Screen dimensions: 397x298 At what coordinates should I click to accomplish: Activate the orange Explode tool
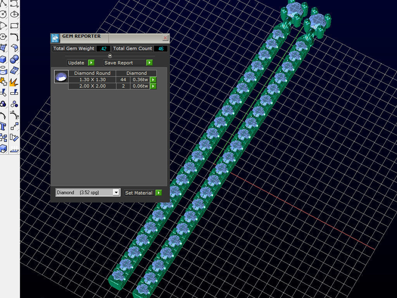(x=15, y=82)
